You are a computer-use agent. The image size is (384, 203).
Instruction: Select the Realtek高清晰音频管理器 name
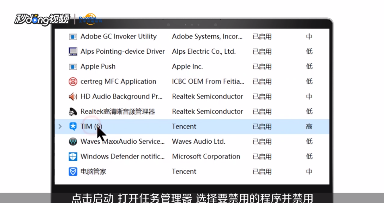pyautogui.click(x=118, y=112)
